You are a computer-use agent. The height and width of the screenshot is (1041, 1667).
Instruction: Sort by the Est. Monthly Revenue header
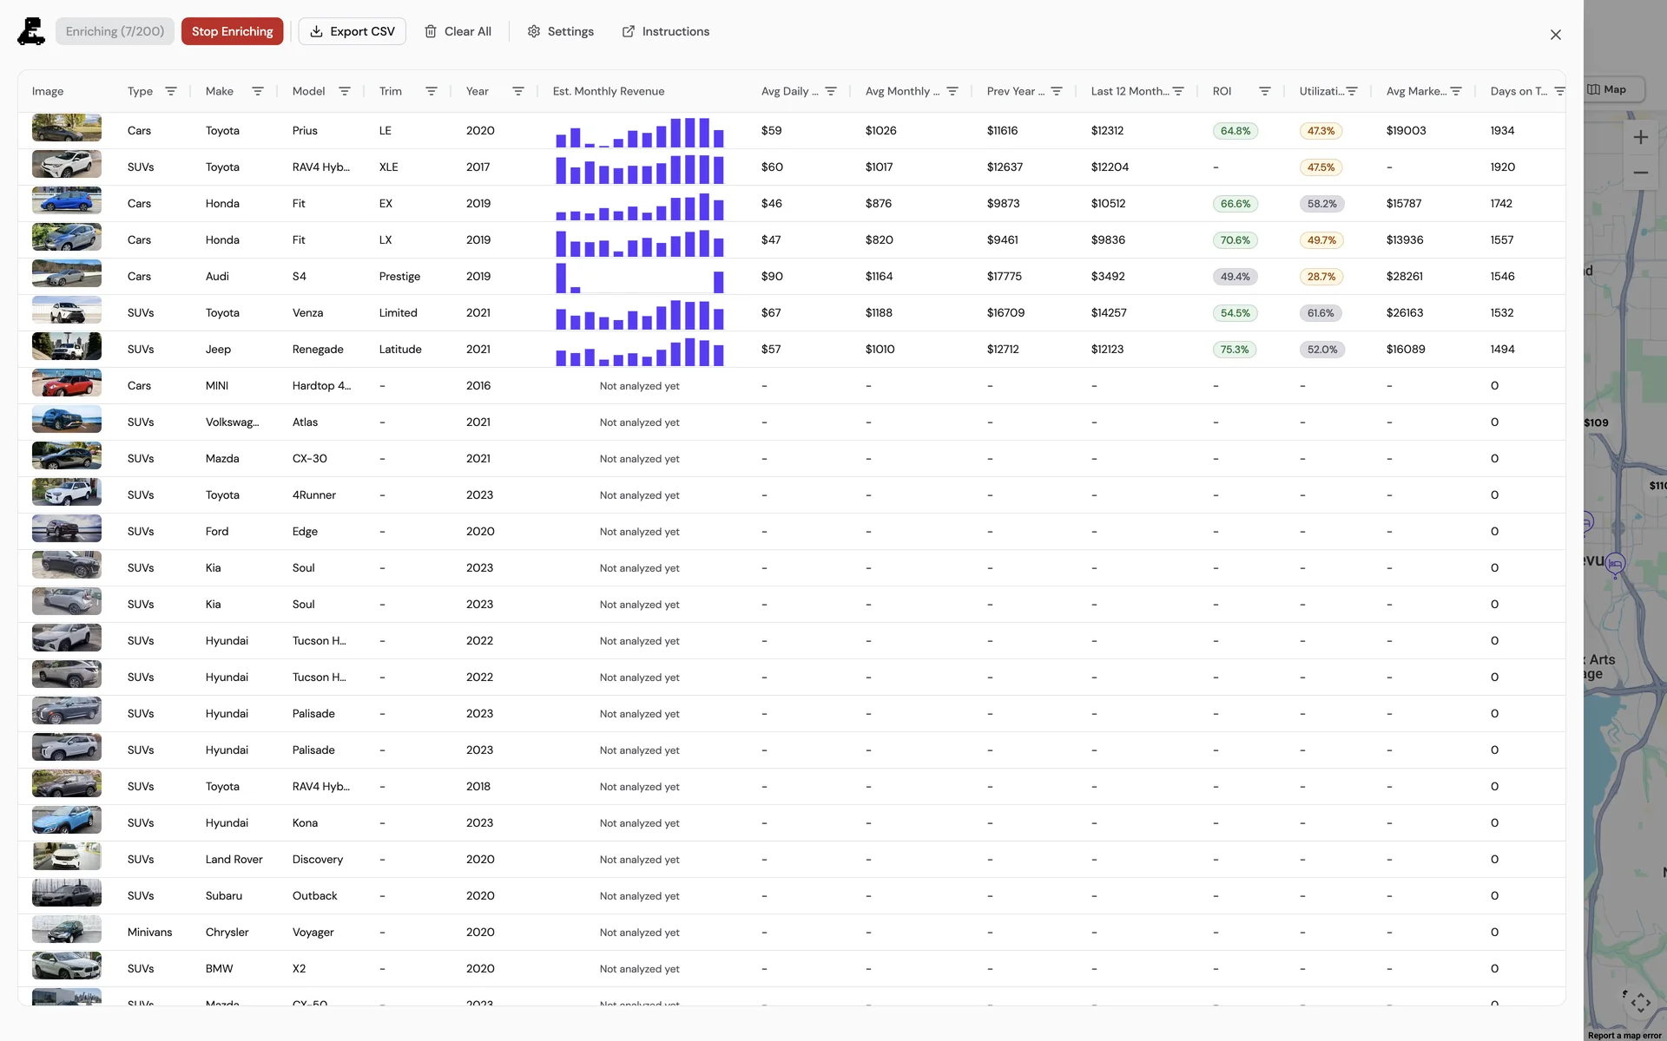click(609, 91)
